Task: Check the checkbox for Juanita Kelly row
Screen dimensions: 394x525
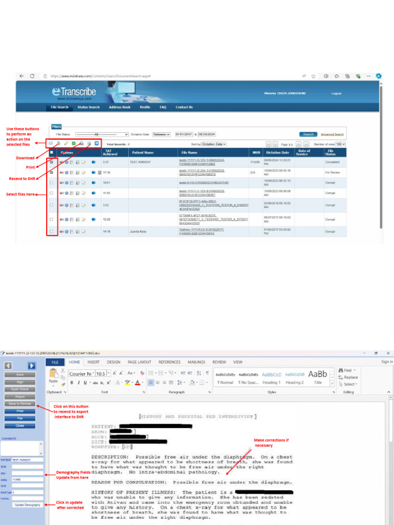Action: pyautogui.click(x=51, y=232)
